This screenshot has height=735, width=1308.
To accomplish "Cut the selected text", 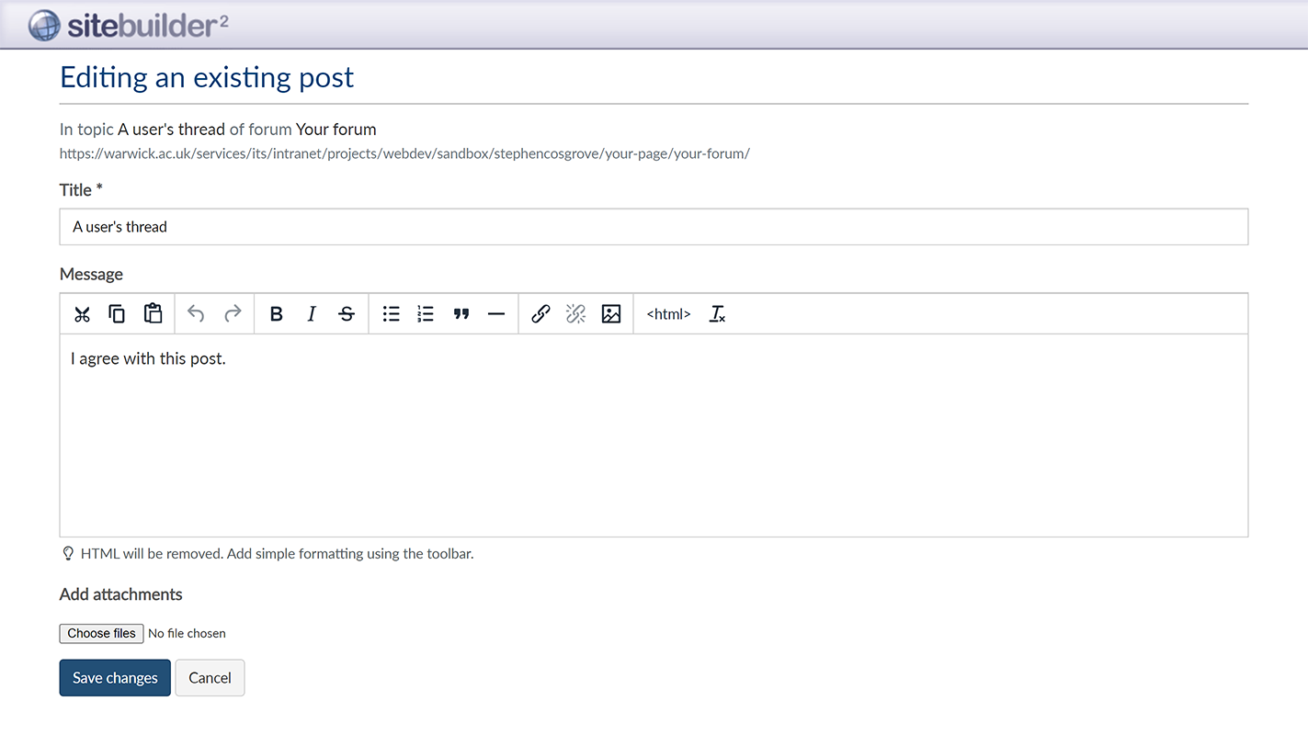I will (x=82, y=313).
